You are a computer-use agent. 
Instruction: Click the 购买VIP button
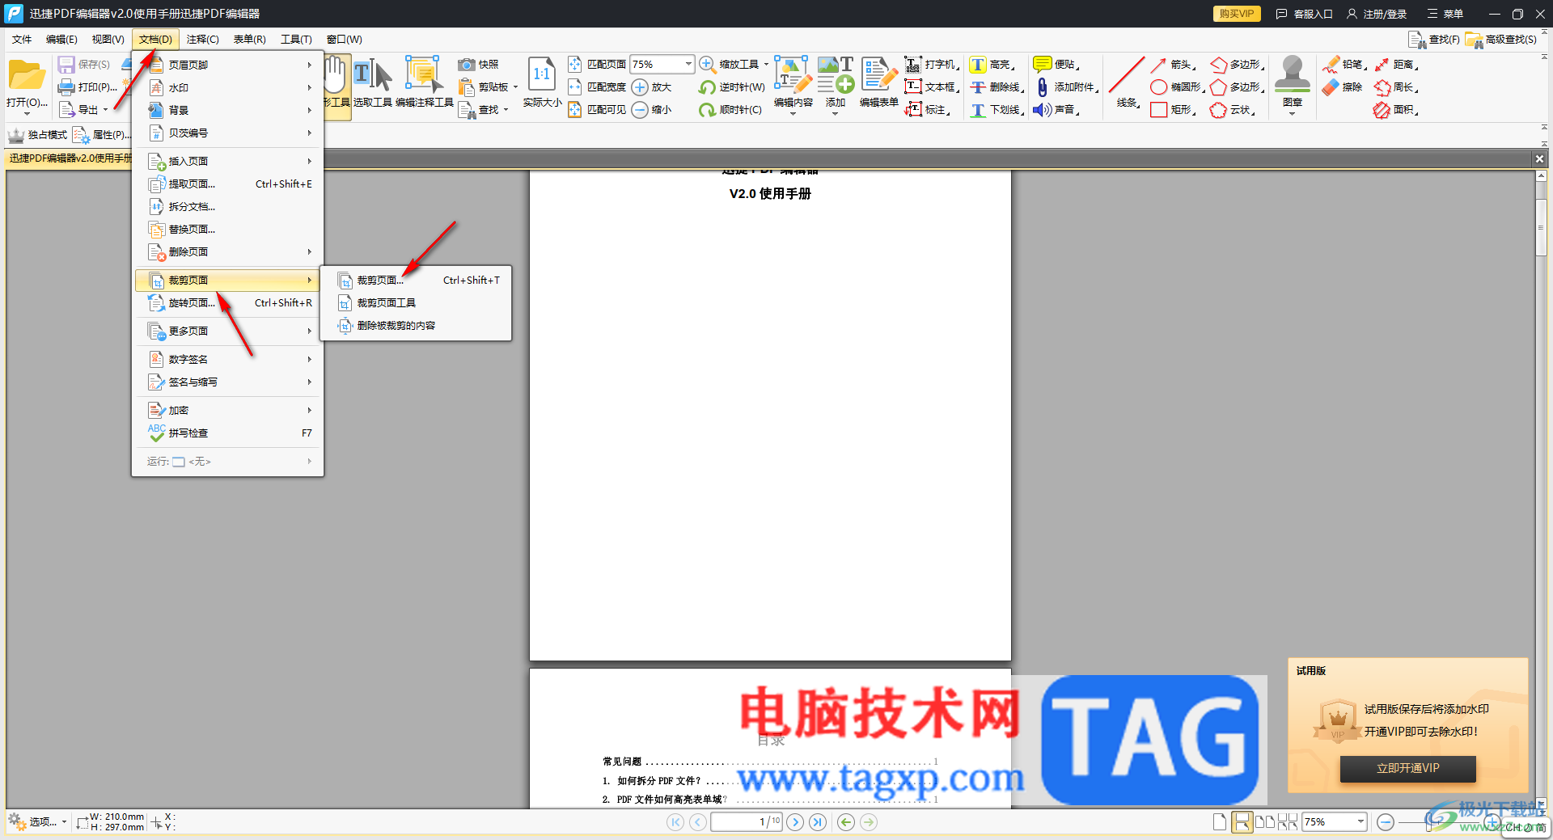1236,14
